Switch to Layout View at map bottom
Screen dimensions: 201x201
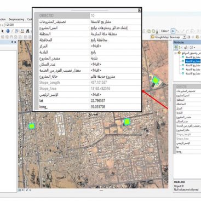click(22, 190)
